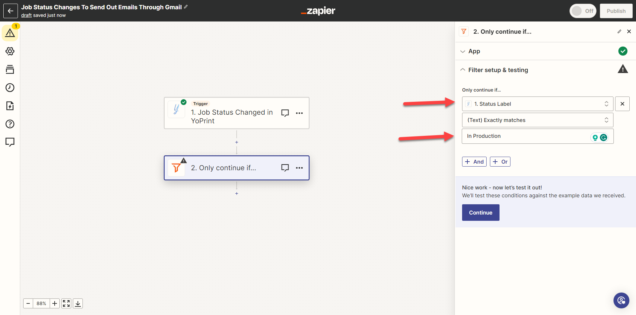Screen dimensions: 636x315
Task: Zoom out the canvas
Action: pos(28,303)
